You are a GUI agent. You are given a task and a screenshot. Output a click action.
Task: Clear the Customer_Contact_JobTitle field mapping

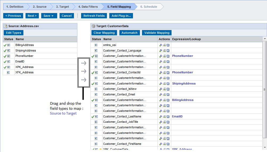tap(168, 122)
